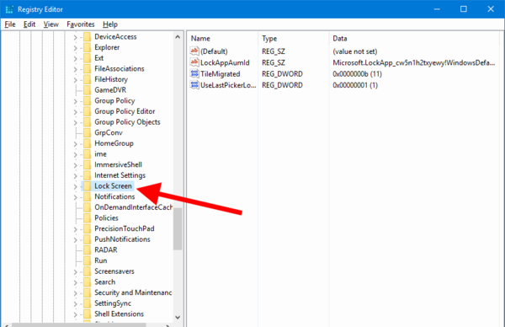
Task: Open the File menu
Action: [x=10, y=24]
